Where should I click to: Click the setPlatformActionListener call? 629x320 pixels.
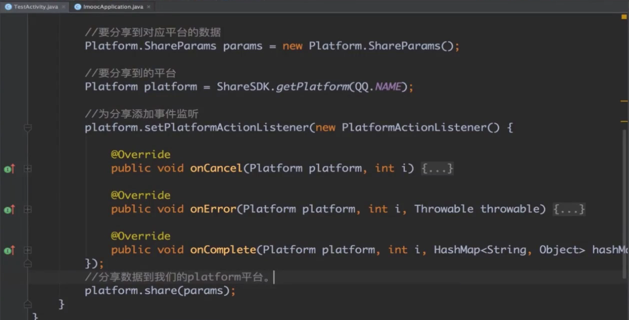(226, 127)
